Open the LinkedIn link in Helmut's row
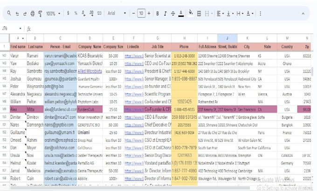The height and width of the screenshot is (191, 317). 134,163
